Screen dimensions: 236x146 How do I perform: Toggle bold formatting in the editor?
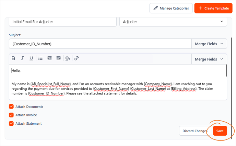[14, 58]
